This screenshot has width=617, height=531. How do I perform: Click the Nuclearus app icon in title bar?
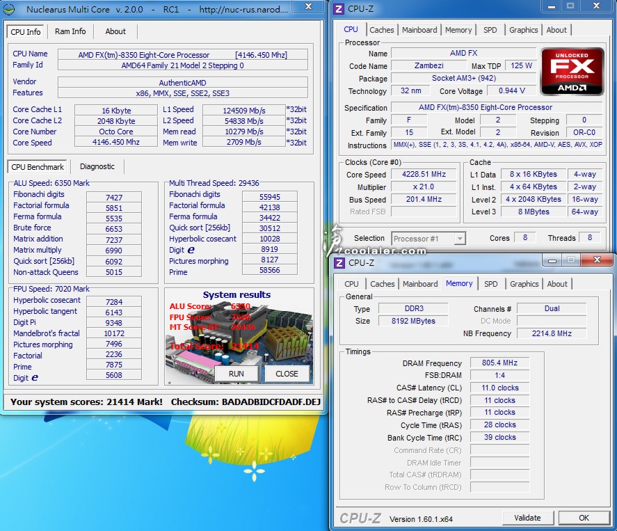tap(8, 10)
